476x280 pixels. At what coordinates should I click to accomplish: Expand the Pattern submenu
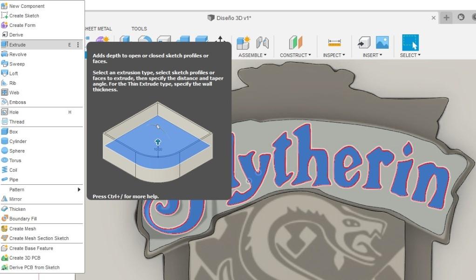pos(42,189)
